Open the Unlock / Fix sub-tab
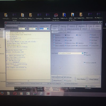Screen dimensions: 106x106 62,32
